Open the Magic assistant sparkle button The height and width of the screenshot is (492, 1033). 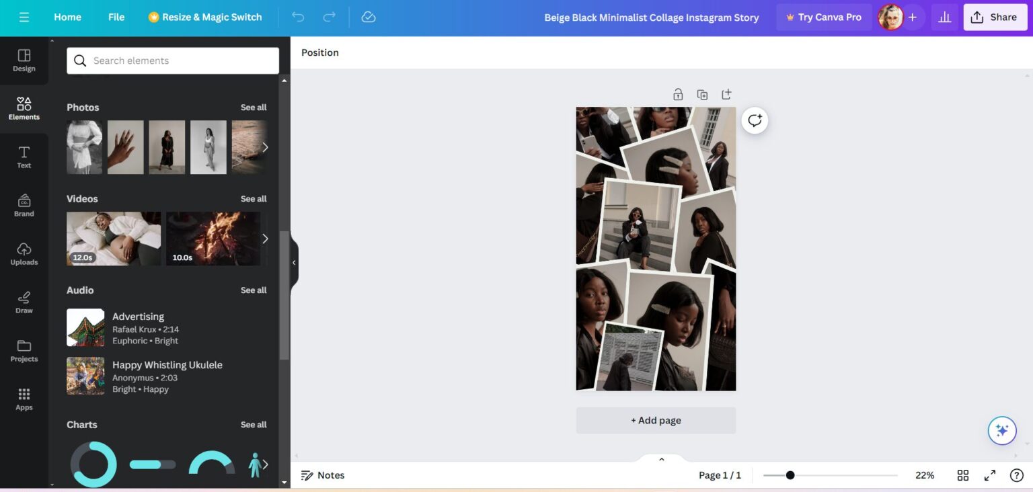click(x=1001, y=431)
